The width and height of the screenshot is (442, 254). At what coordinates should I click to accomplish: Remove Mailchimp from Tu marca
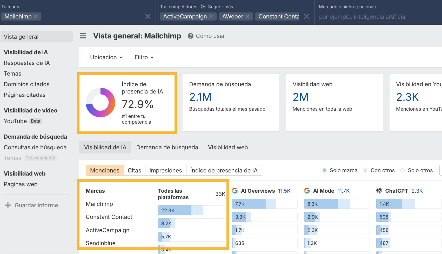[x=36, y=16]
